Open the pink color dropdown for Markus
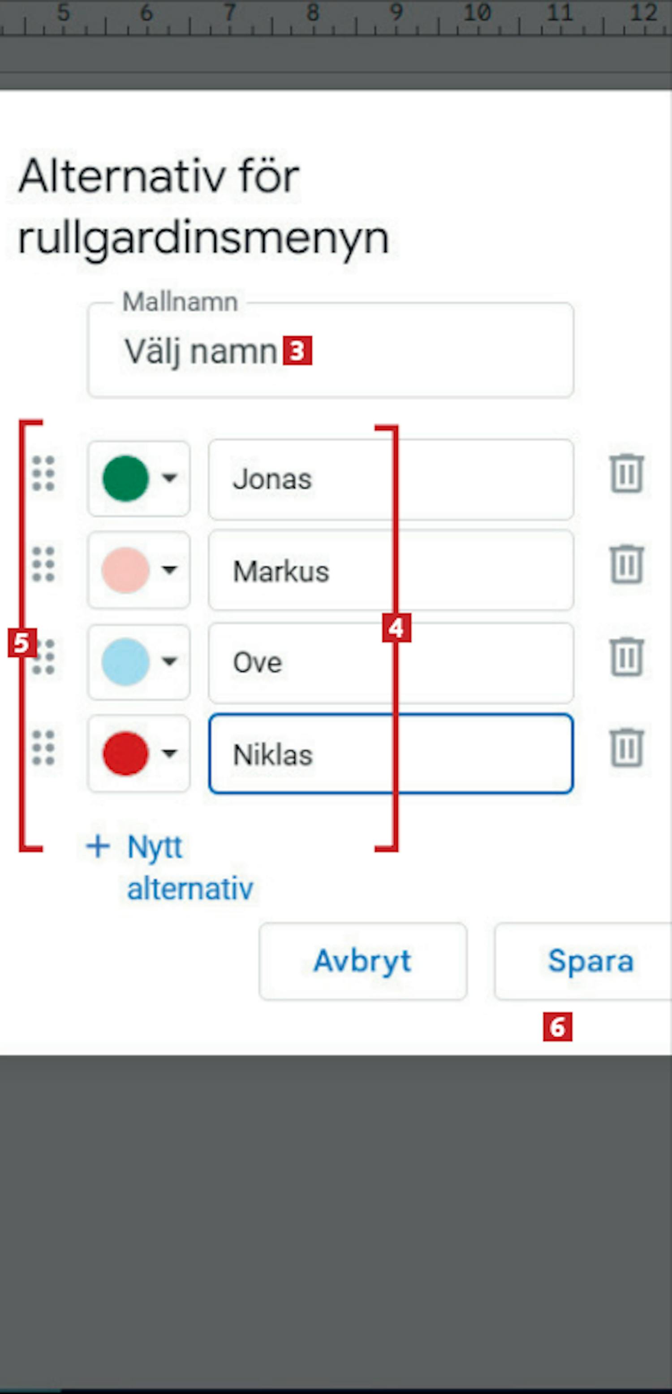672x1394 pixels. 139,570
